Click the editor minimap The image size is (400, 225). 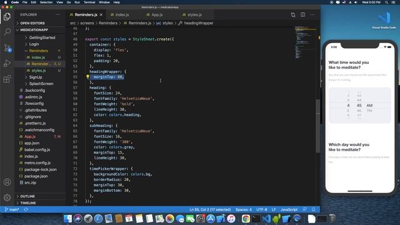click(306, 42)
